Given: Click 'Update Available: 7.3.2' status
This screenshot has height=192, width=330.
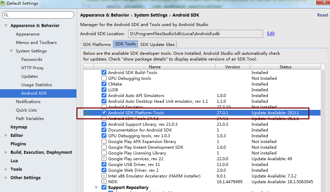Looking at the screenshot, I should click(x=274, y=176).
